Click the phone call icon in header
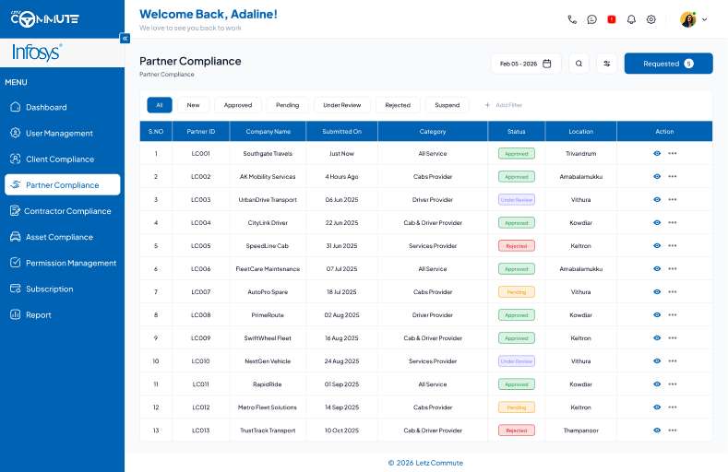The height and width of the screenshot is (472, 728). pyautogui.click(x=572, y=19)
